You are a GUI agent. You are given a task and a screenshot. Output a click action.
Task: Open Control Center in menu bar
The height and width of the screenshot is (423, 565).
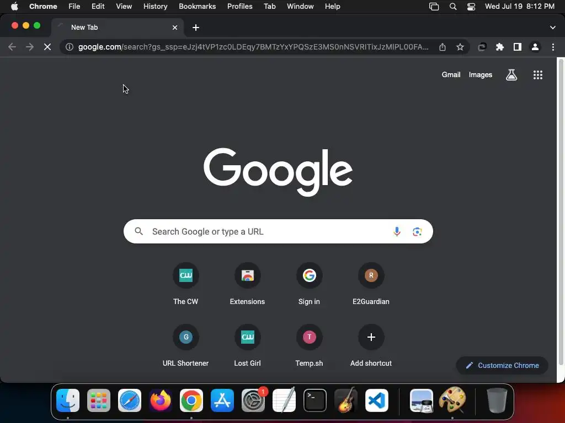471,7
